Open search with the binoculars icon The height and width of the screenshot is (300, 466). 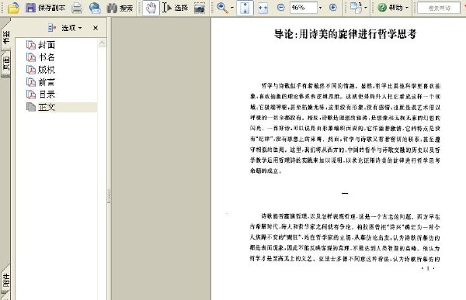coord(120,8)
